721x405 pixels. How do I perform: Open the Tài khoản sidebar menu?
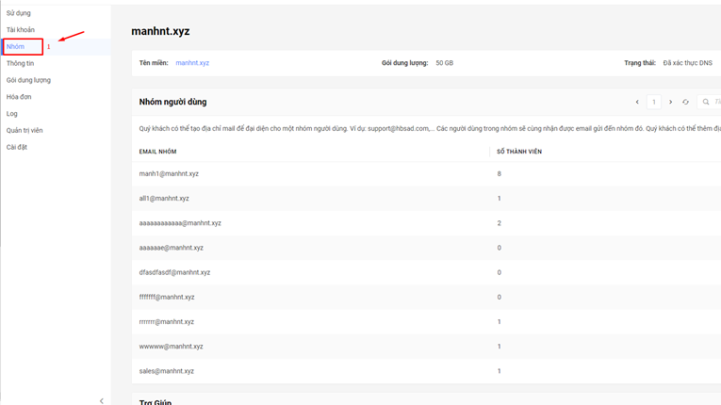[x=21, y=30]
